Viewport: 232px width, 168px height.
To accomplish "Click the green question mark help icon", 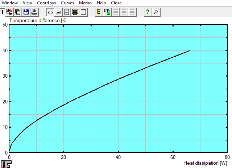I will point(148,12).
